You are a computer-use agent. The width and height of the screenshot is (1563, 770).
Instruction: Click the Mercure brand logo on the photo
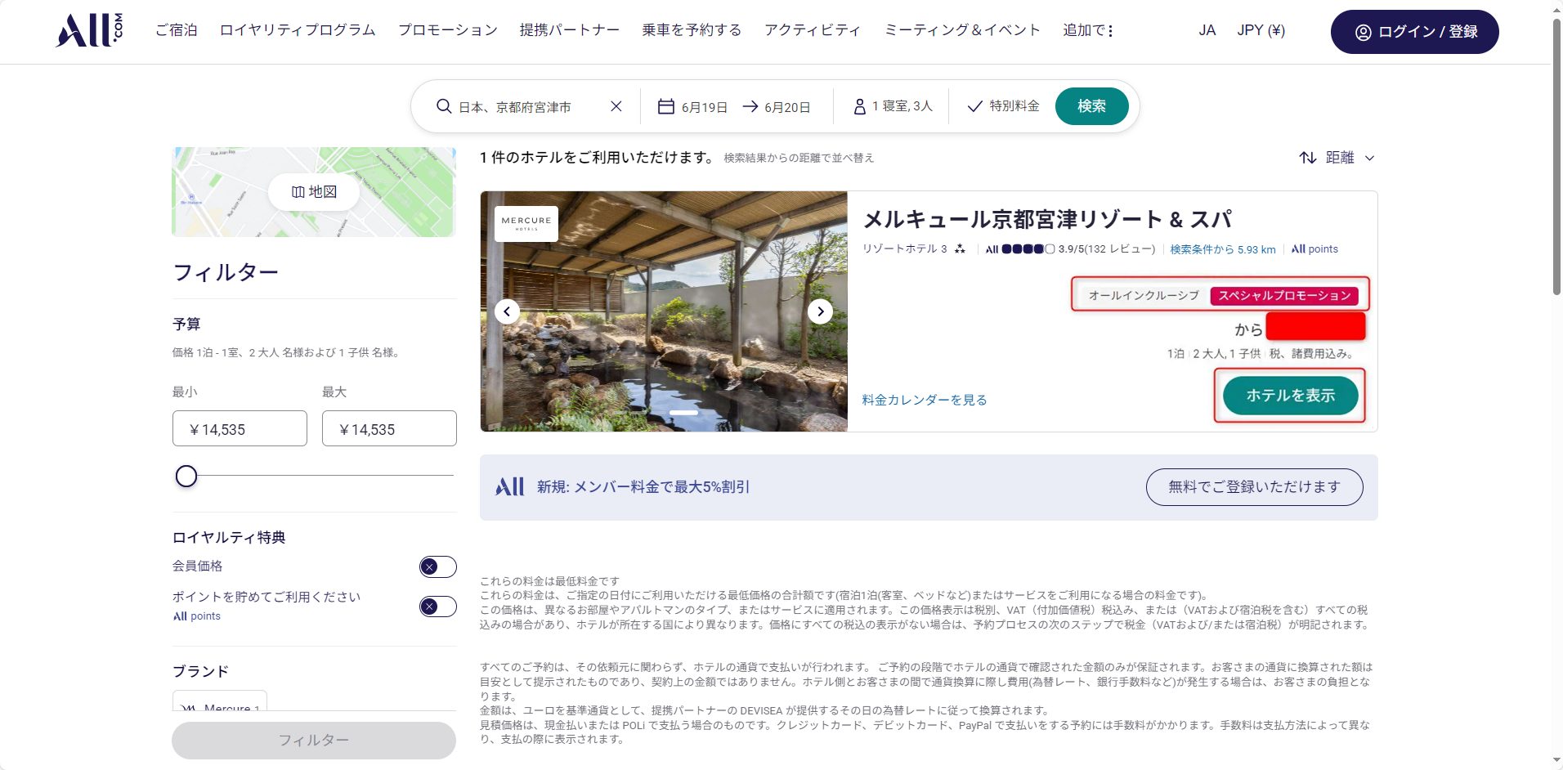click(x=526, y=223)
